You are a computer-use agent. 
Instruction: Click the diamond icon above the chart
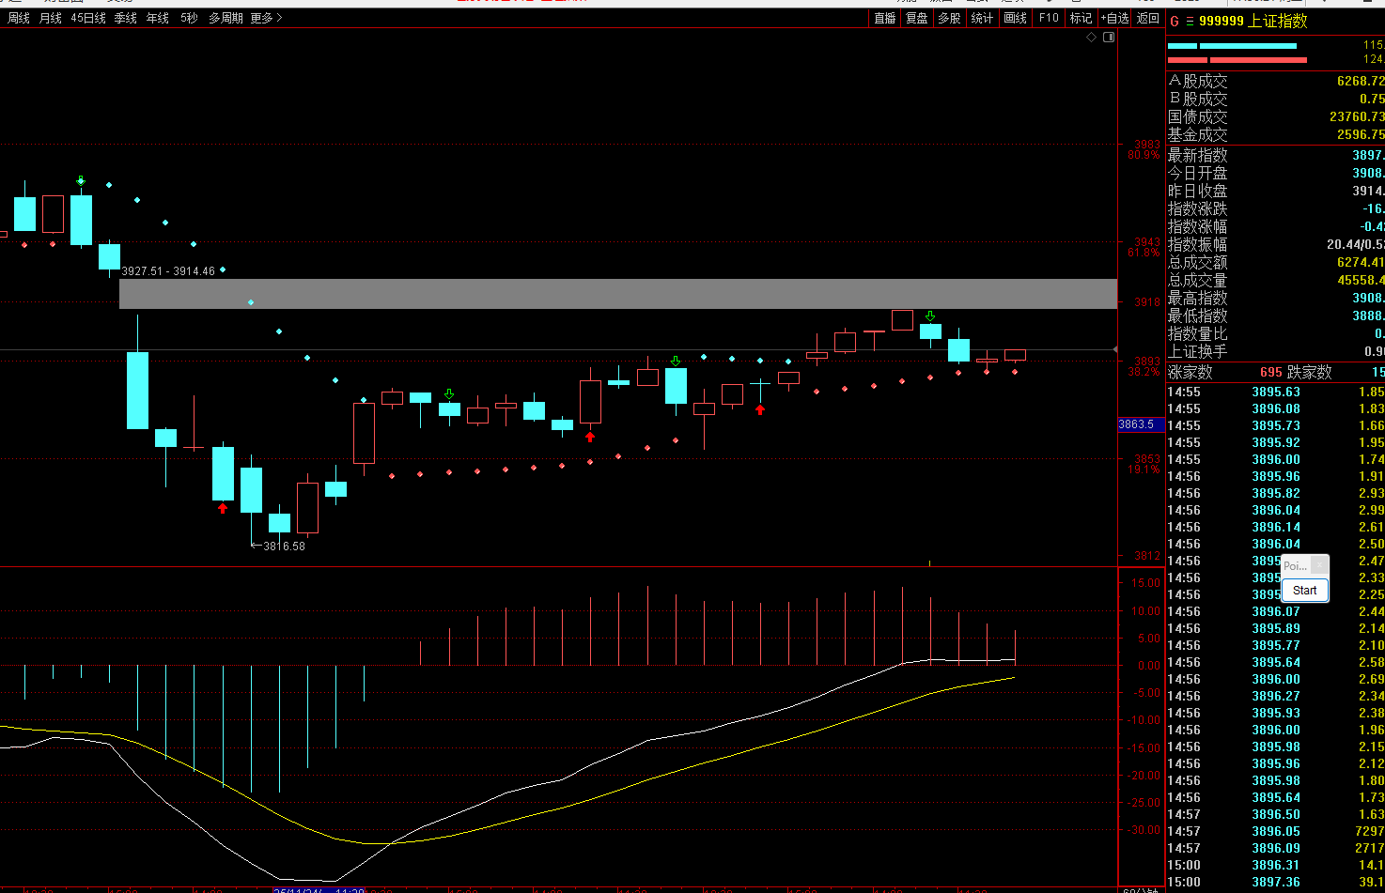click(x=1091, y=38)
